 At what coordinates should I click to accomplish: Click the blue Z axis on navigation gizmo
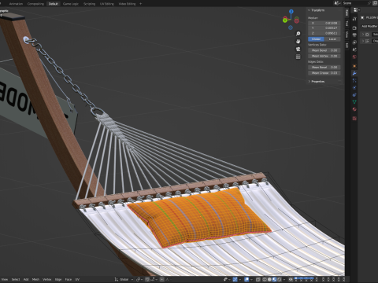pos(291,12)
